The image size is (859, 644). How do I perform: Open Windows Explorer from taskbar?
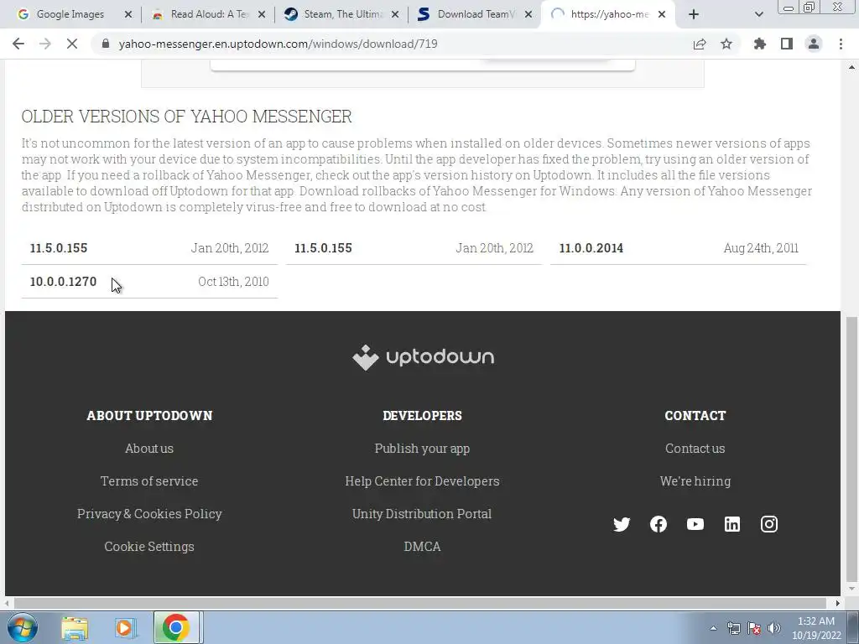point(75,627)
